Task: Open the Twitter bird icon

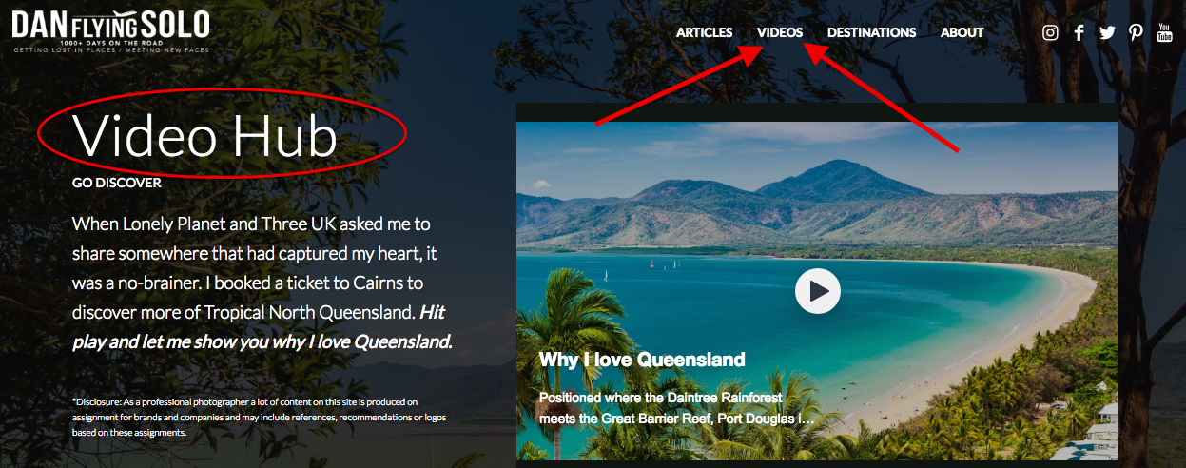Action: (1107, 32)
